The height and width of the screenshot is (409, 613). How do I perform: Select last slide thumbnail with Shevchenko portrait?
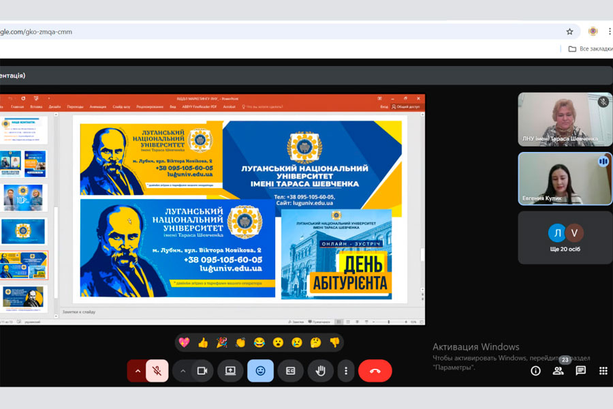pyautogui.click(x=24, y=299)
